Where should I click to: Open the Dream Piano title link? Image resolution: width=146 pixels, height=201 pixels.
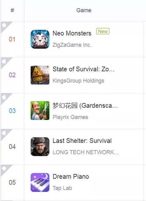point(71,177)
